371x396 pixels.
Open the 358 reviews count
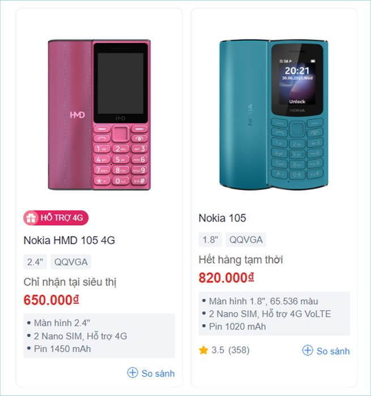pyautogui.click(x=239, y=350)
